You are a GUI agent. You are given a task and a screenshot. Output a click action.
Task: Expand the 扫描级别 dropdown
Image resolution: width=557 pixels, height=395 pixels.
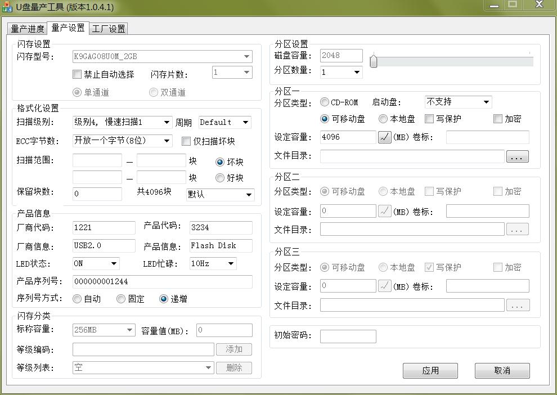click(122, 122)
